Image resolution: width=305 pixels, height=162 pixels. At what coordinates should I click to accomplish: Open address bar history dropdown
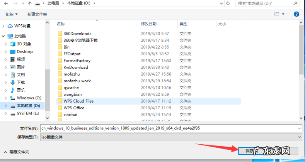click(222, 3)
